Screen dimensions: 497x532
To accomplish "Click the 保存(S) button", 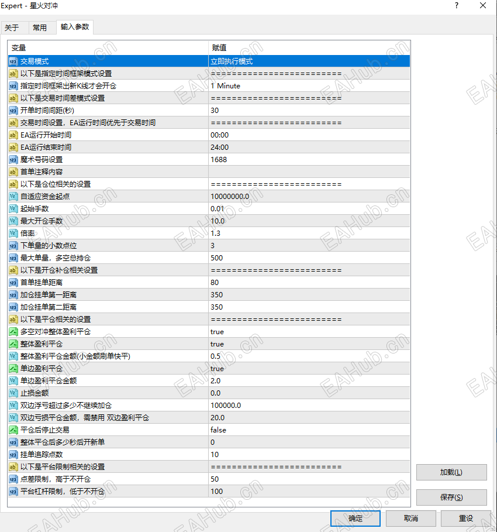I will tap(451, 497).
